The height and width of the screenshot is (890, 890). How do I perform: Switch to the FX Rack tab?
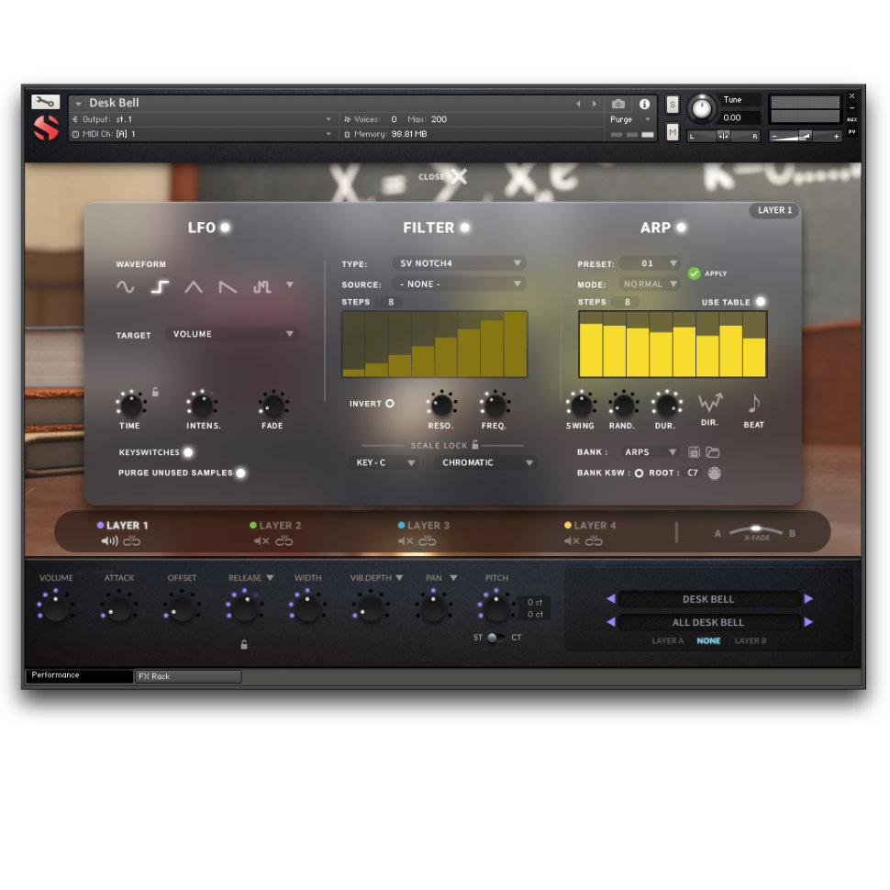(187, 676)
